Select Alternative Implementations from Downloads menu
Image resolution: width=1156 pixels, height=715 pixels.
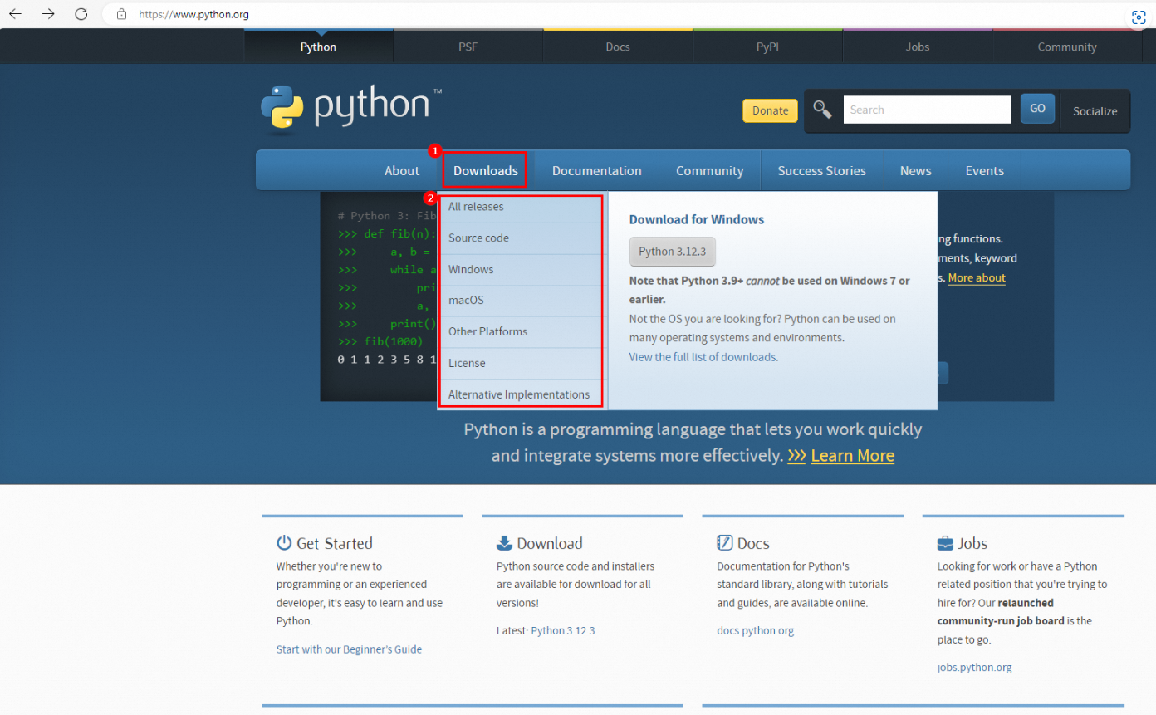coord(522,395)
